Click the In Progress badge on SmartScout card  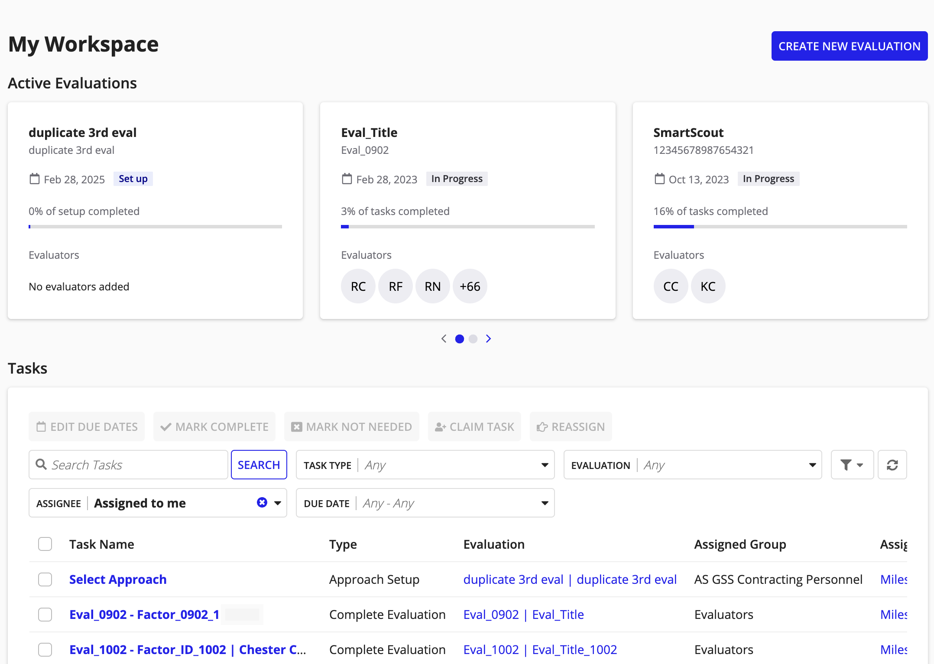(769, 179)
